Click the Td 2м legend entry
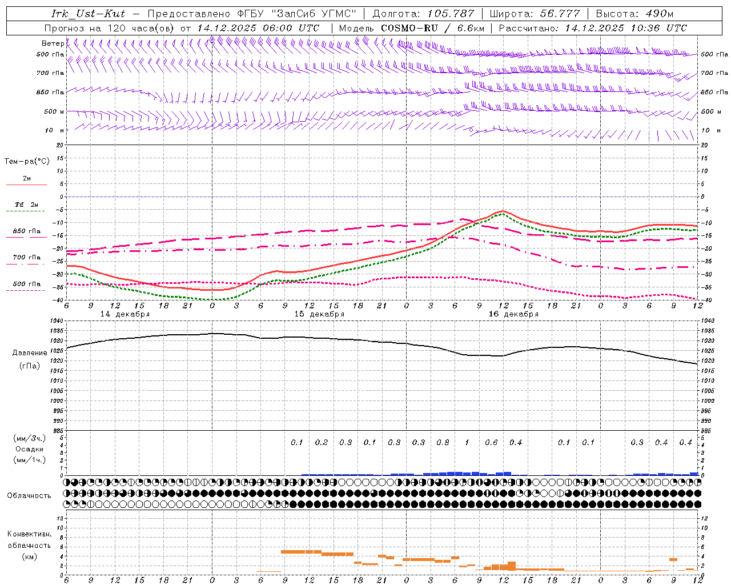This screenshot has width=731, height=585. [27, 205]
